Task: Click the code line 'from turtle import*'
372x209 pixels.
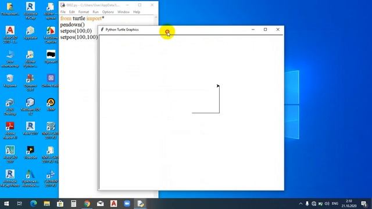Action: [x=82, y=19]
